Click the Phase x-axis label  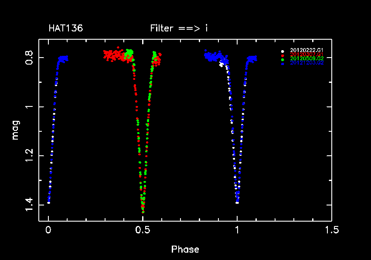[x=185, y=250]
